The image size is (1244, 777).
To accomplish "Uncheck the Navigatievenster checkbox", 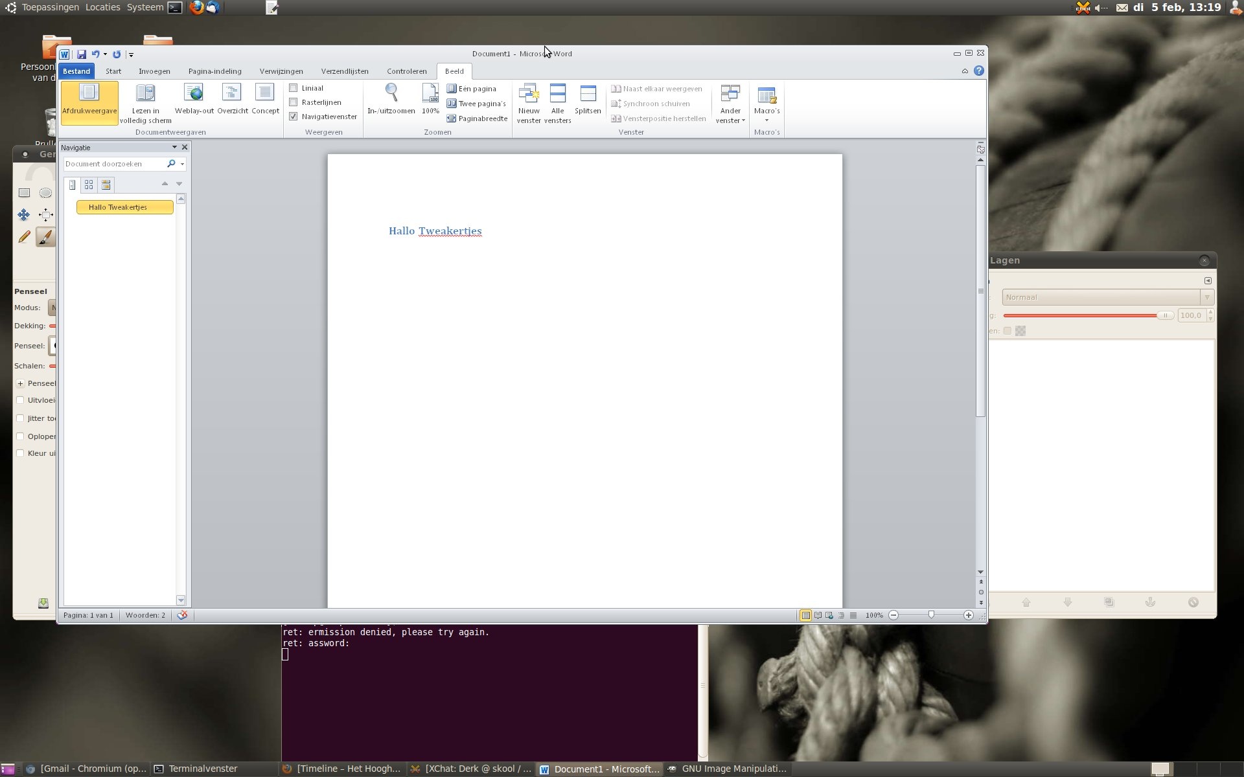I will [294, 117].
